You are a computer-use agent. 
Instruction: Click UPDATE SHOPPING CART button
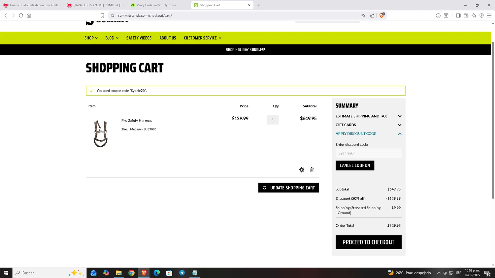click(288, 188)
